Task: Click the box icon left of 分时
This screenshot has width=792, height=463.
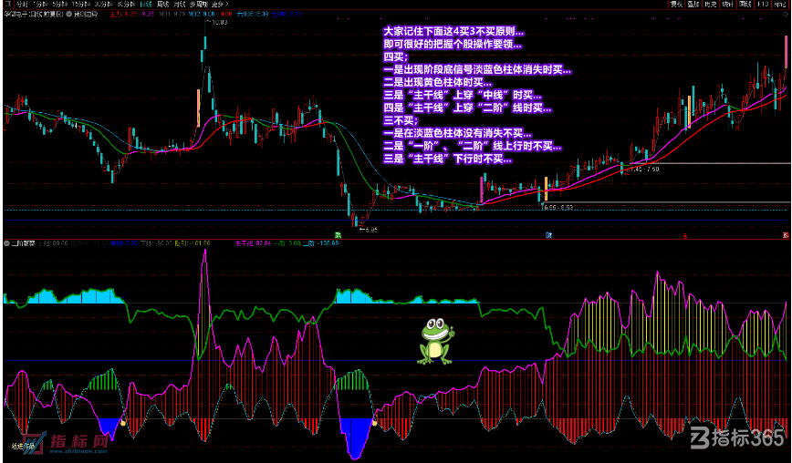Action: click(7, 4)
